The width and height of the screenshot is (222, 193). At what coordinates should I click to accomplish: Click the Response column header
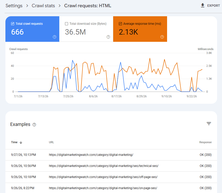tap(205, 142)
